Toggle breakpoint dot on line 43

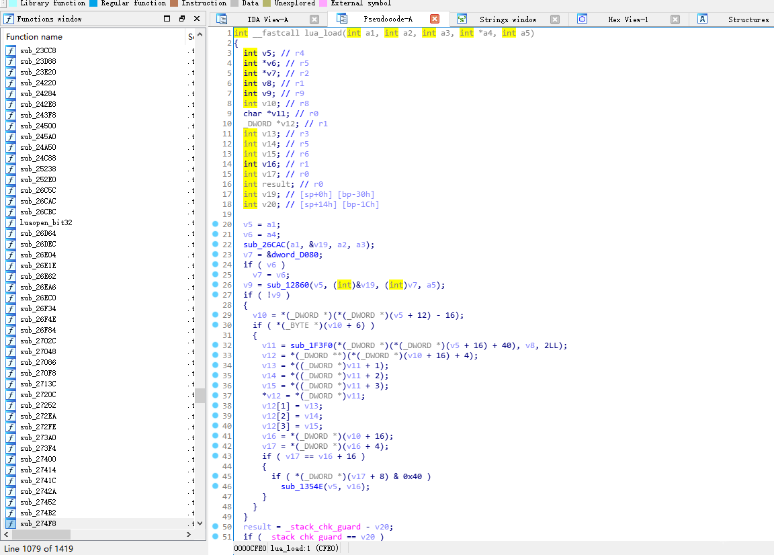pyautogui.click(x=215, y=456)
